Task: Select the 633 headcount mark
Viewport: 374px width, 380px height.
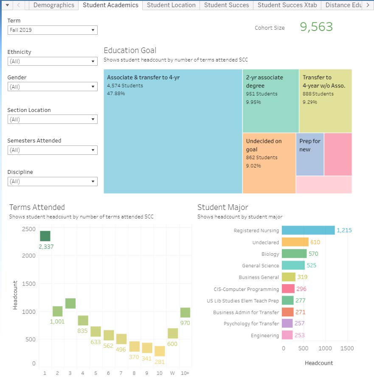Action: pyautogui.click(x=96, y=332)
